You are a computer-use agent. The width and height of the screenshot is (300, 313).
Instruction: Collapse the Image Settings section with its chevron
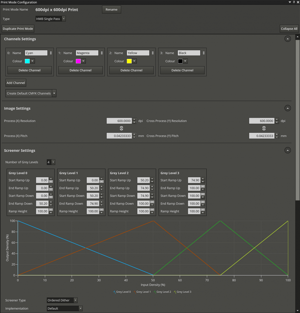point(287,108)
